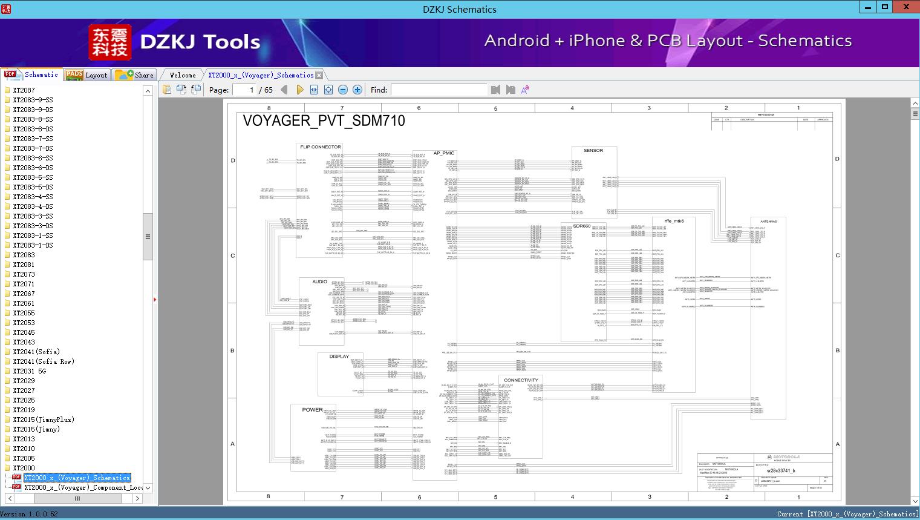
Task: Go to the next page
Action: point(299,90)
